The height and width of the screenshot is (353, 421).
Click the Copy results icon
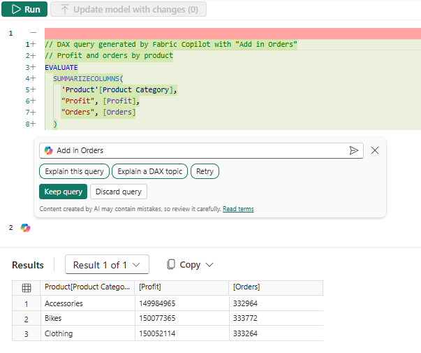click(171, 265)
